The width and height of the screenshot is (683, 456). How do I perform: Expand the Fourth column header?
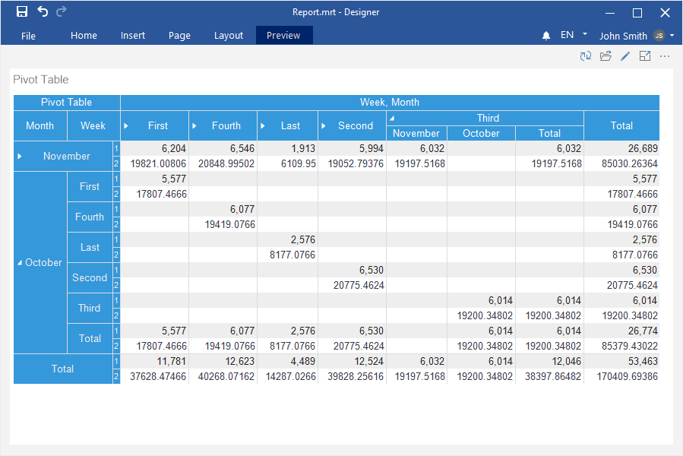(x=194, y=125)
